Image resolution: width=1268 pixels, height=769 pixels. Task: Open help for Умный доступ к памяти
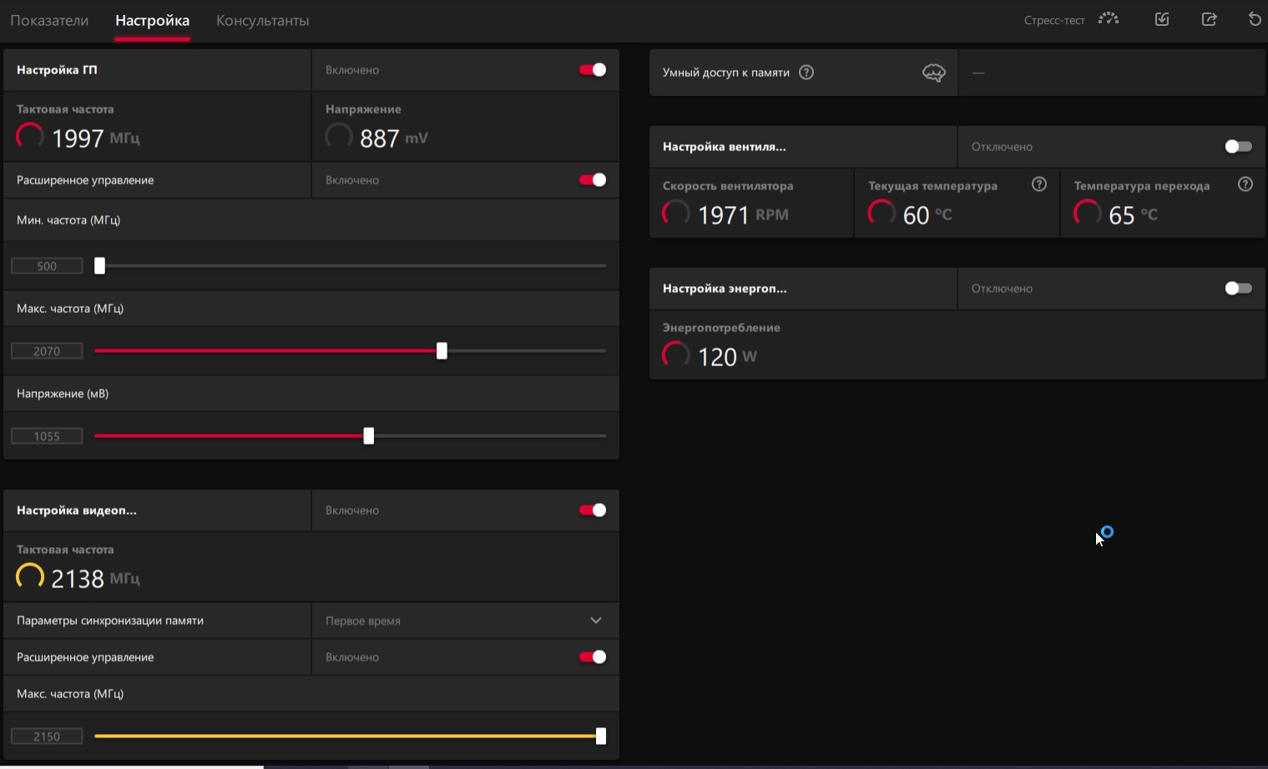(806, 73)
